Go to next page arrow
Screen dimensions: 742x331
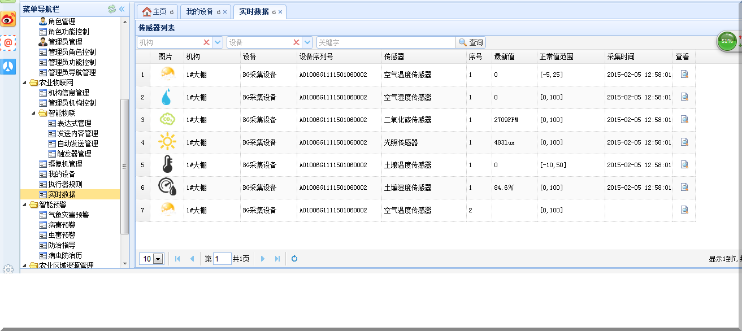point(263,259)
